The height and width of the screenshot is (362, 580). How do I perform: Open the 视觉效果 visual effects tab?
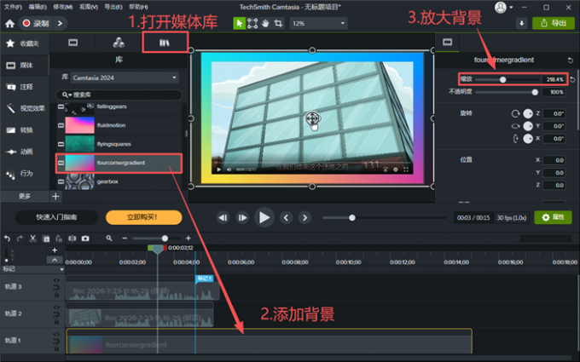[x=24, y=108]
